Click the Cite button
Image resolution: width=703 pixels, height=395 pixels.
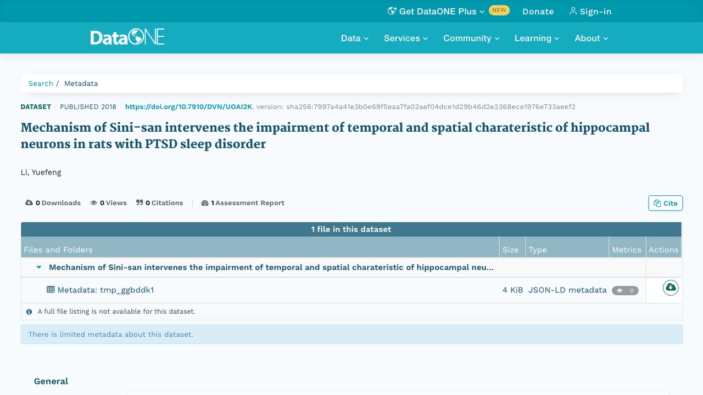coord(666,203)
